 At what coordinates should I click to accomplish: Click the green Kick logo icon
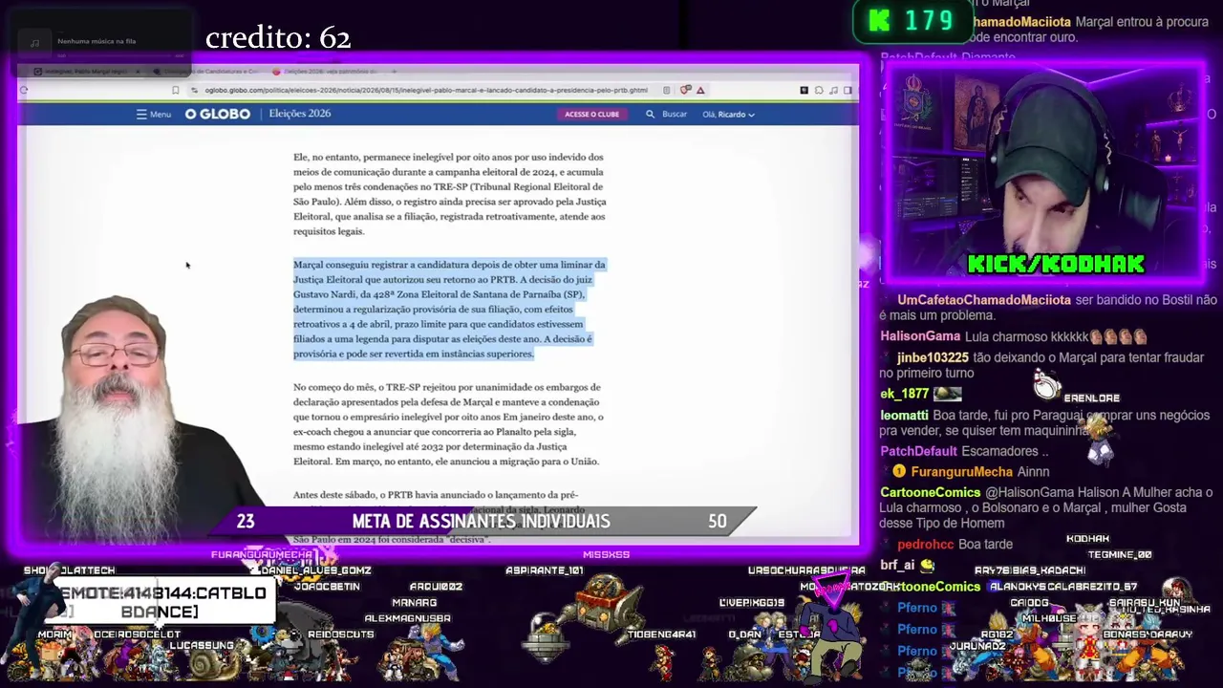coord(879,21)
